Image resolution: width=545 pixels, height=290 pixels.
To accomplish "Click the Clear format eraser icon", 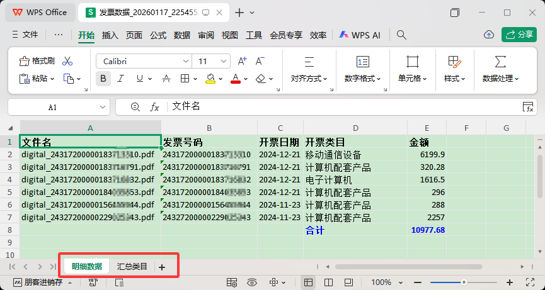I will pyautogui.click(x=261, y=79).
